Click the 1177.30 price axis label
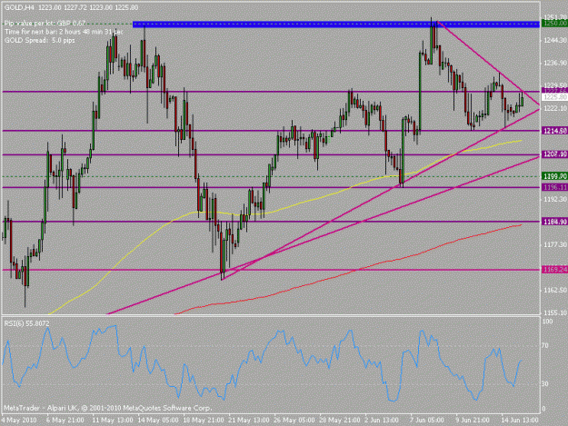The image size is (568, 426). point(554,244)
